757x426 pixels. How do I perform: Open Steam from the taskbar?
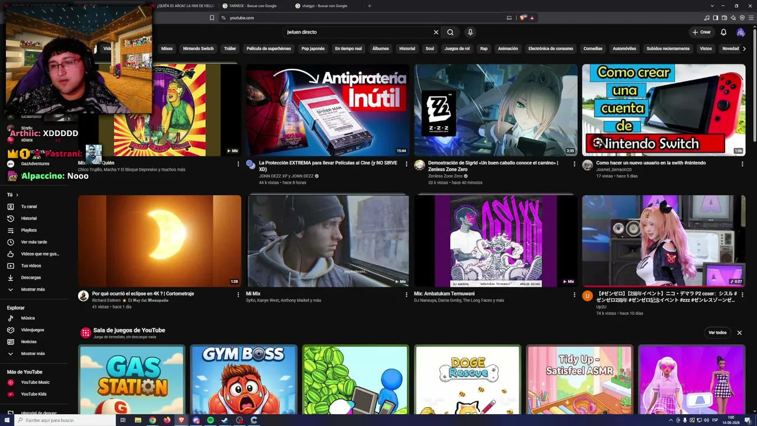pyautogui.click(x=225, y=420)
